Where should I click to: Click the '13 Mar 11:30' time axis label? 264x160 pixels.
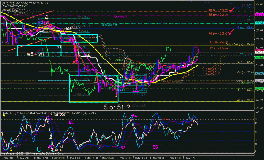click(x=174, y=158)
